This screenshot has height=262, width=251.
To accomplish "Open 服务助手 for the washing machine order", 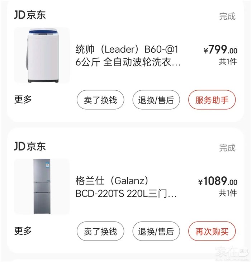I will pos(212,100).
